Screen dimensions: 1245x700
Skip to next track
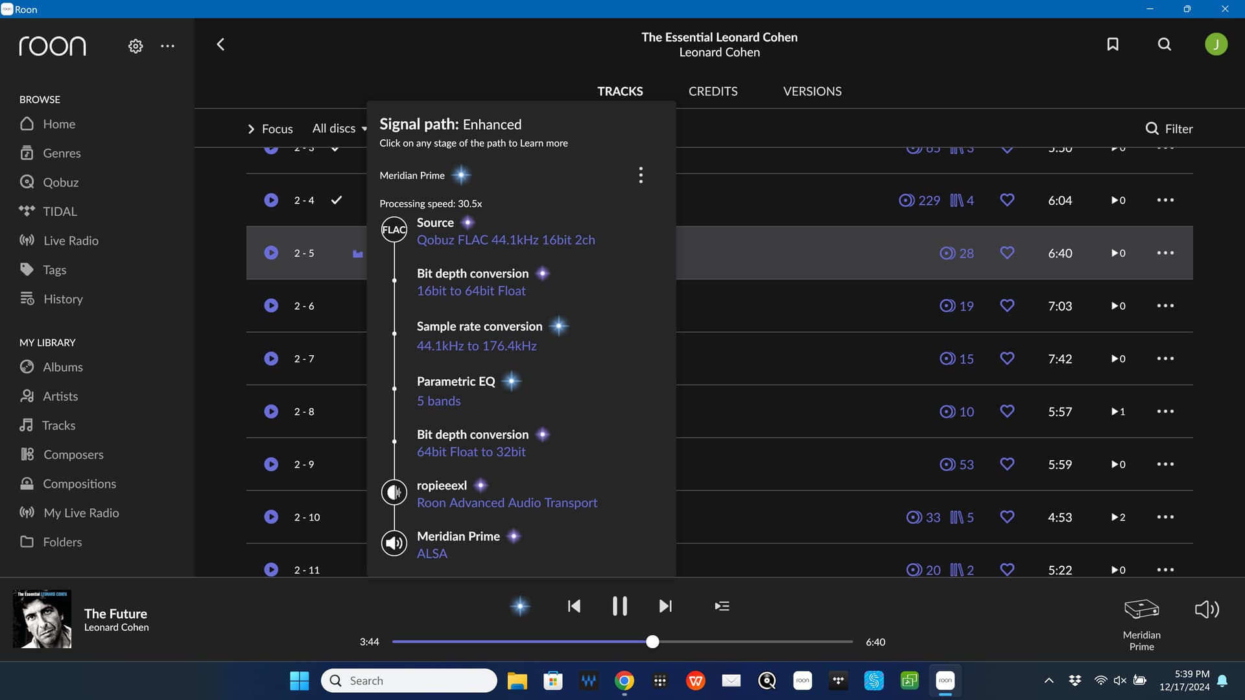665,606
